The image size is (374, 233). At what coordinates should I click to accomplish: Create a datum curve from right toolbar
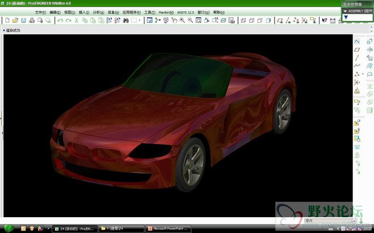357,66
